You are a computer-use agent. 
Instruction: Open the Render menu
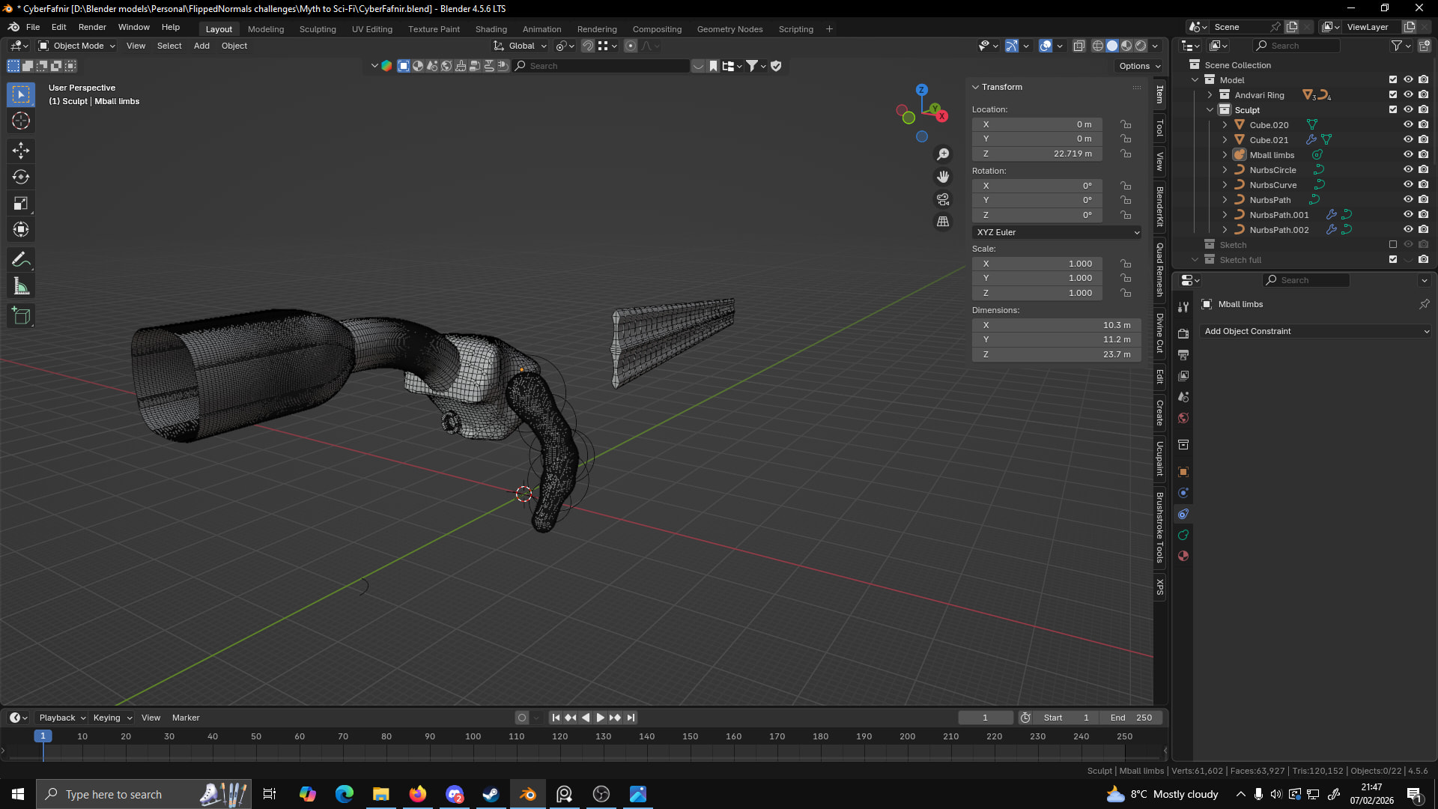(x=92, y=27)
